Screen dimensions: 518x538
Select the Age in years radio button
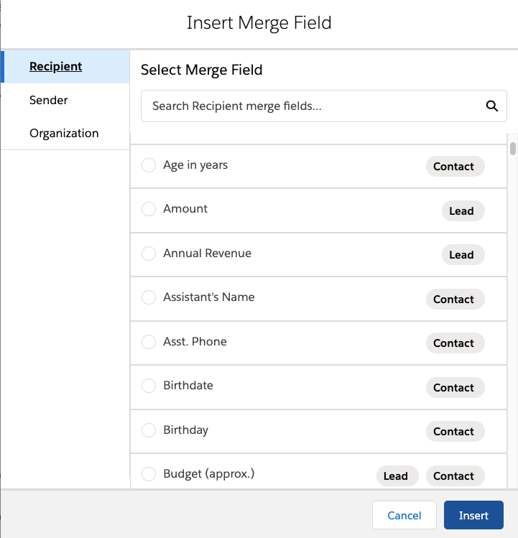pyautogui.click(x=149, y=165)
